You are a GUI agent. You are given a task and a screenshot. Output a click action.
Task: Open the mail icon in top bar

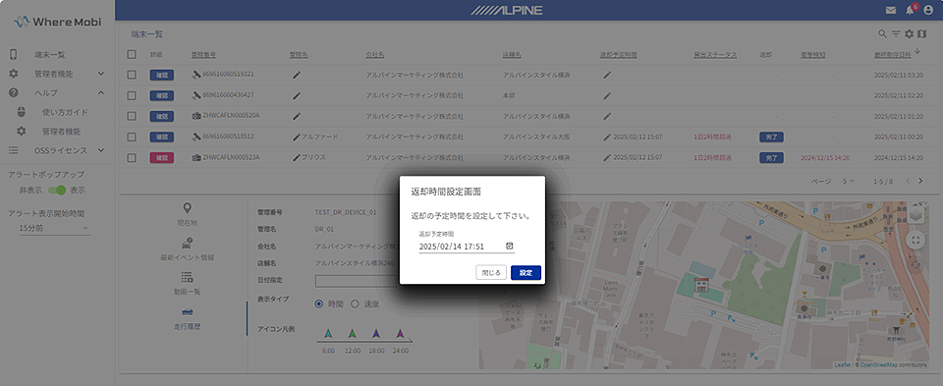891,10
